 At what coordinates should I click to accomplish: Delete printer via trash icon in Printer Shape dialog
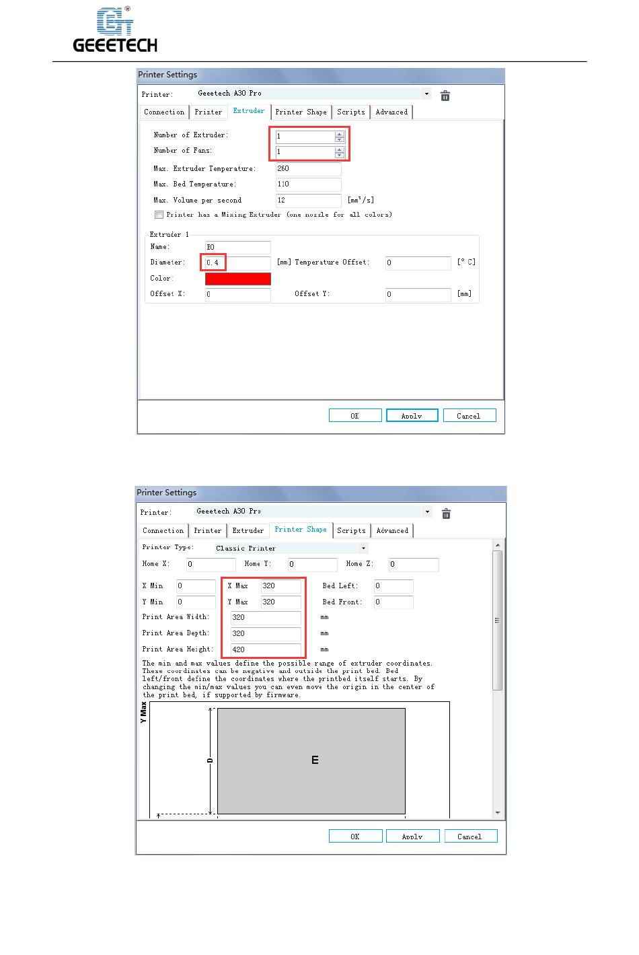click(446, 514)
